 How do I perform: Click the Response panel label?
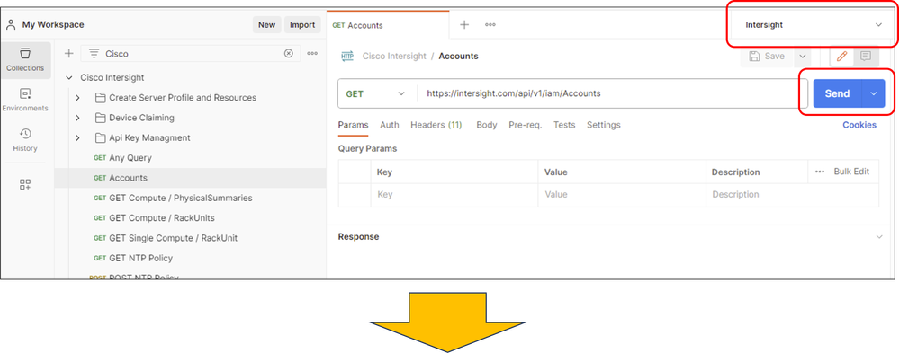358,237
